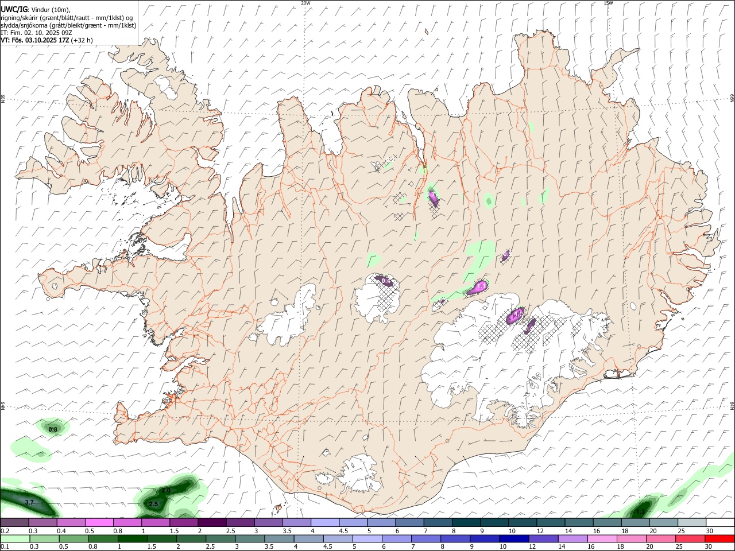Click upper-row legend label '14'
This screenshot has height=551, width=735.
tap(568, 531)
